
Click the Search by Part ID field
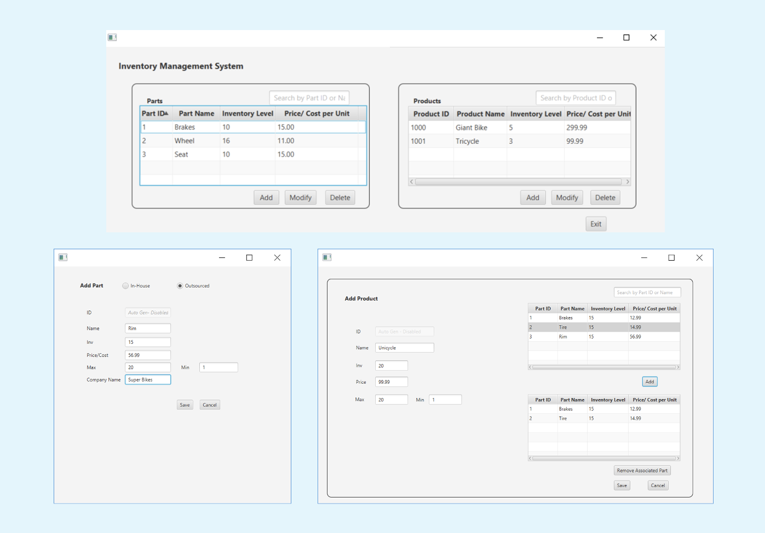point(309,98)
